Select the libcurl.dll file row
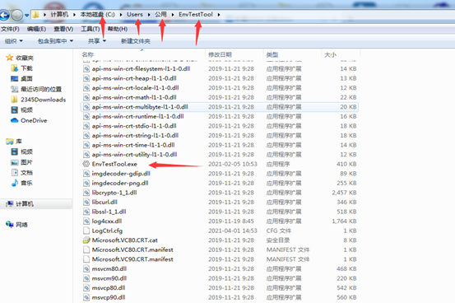Screen dimensions: 455x303 pos(220,203)
